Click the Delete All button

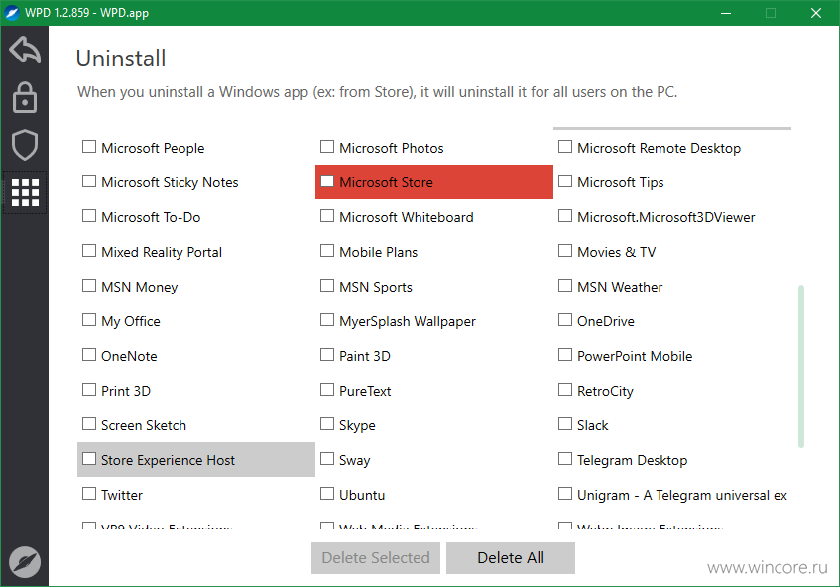pyautogui.click(x=511, y=558)
